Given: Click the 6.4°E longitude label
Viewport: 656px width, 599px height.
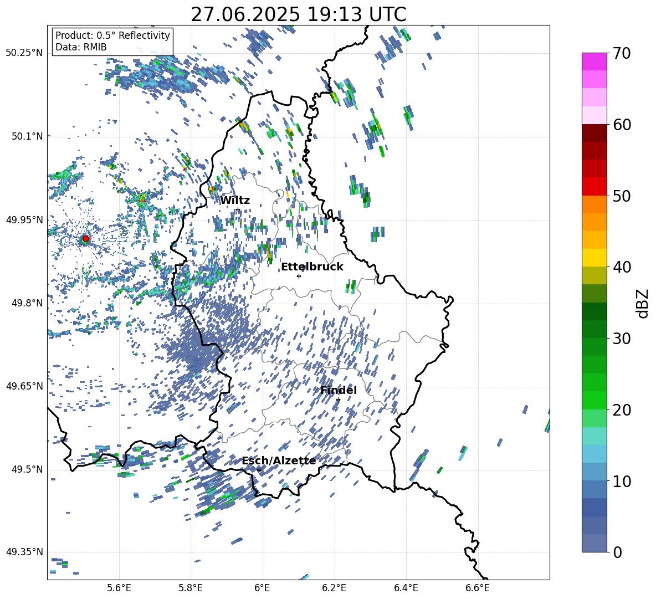Looking at the screenshot, I should tap(406, 588).
